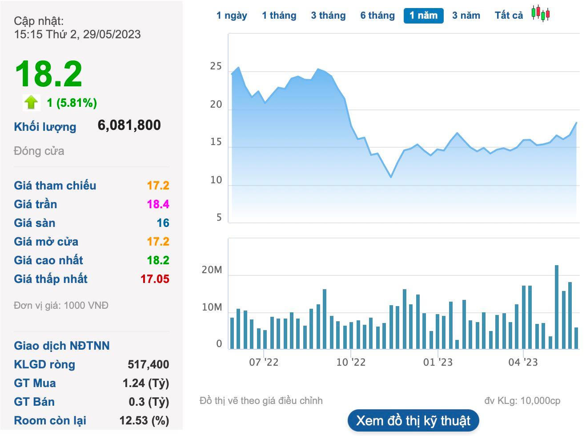Click the tallest volume bar
The width and height of the screenshot is (586, 436).
(x=557, y=307)
